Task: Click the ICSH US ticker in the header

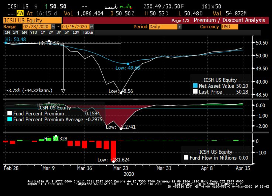Action: pyautogui.click(x=18, y=7)
